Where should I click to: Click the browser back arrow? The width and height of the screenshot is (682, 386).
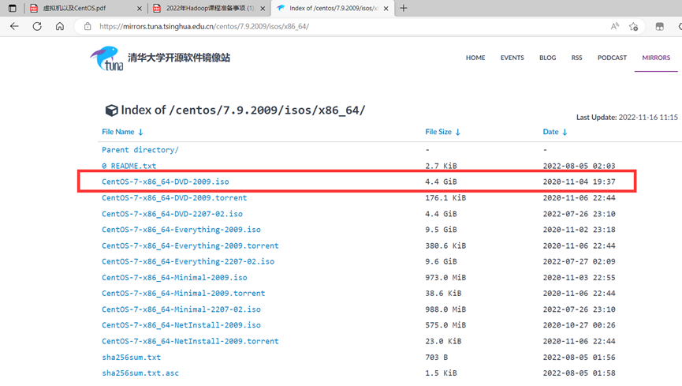[14, 26]
